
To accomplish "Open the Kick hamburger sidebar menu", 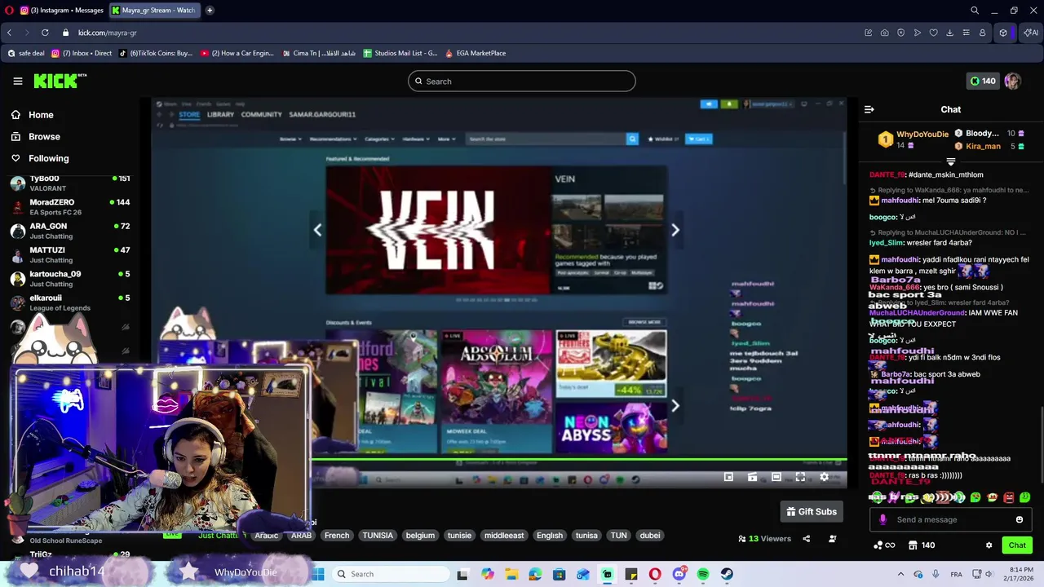I will click(17, 81).
